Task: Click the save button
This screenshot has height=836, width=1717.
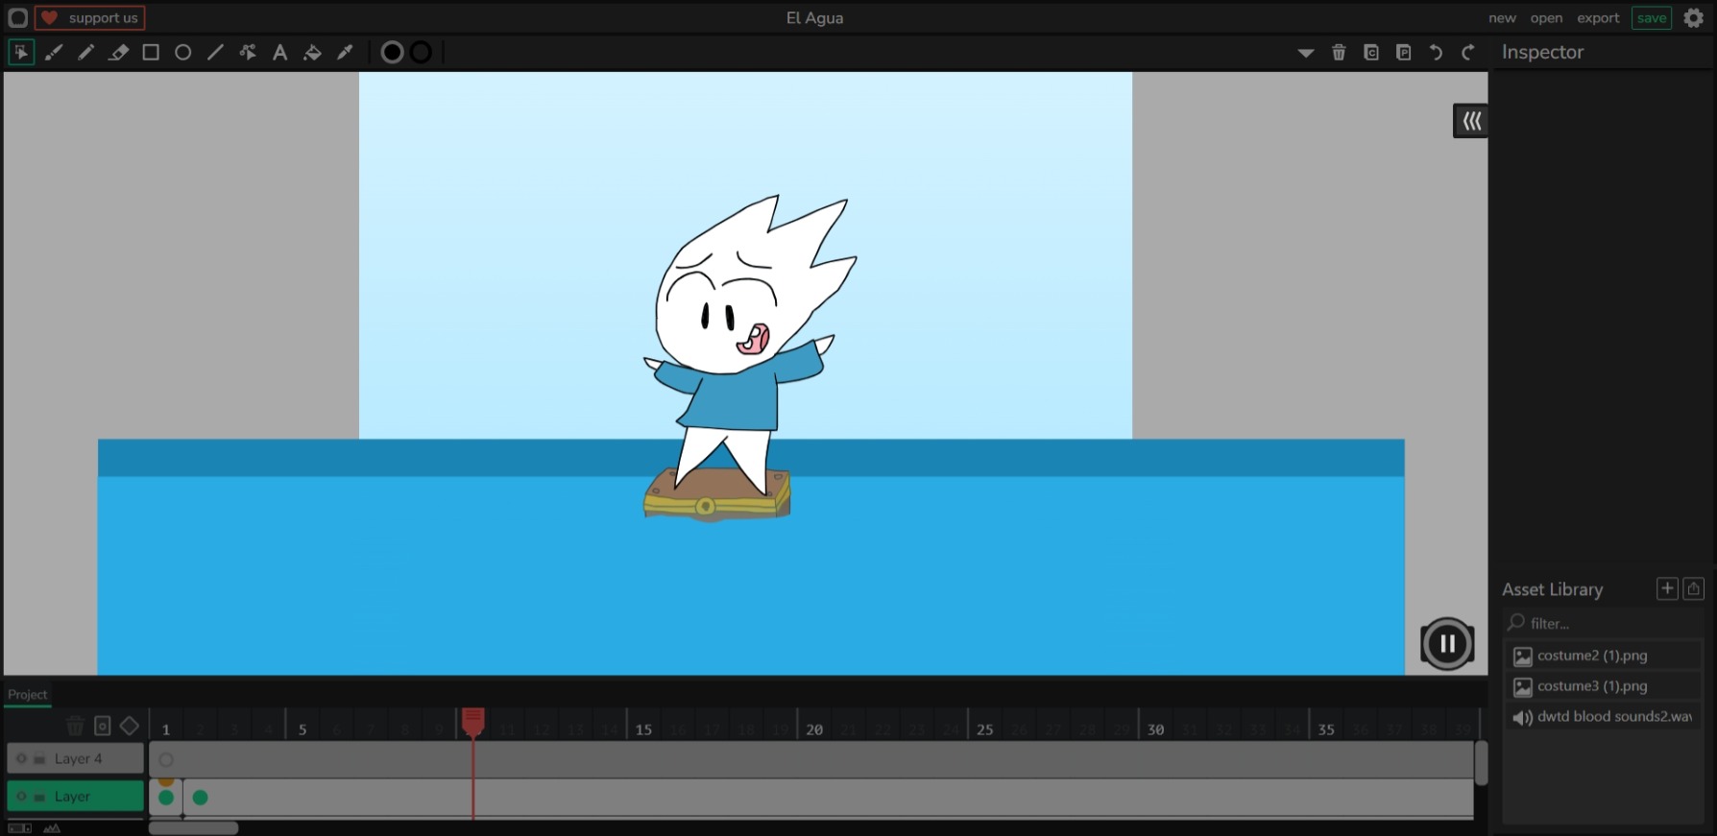Action: [1652, 17]
